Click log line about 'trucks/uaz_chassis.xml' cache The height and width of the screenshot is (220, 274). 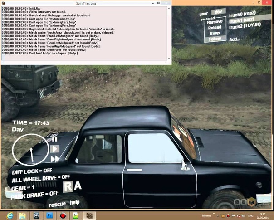coord(58,33)
